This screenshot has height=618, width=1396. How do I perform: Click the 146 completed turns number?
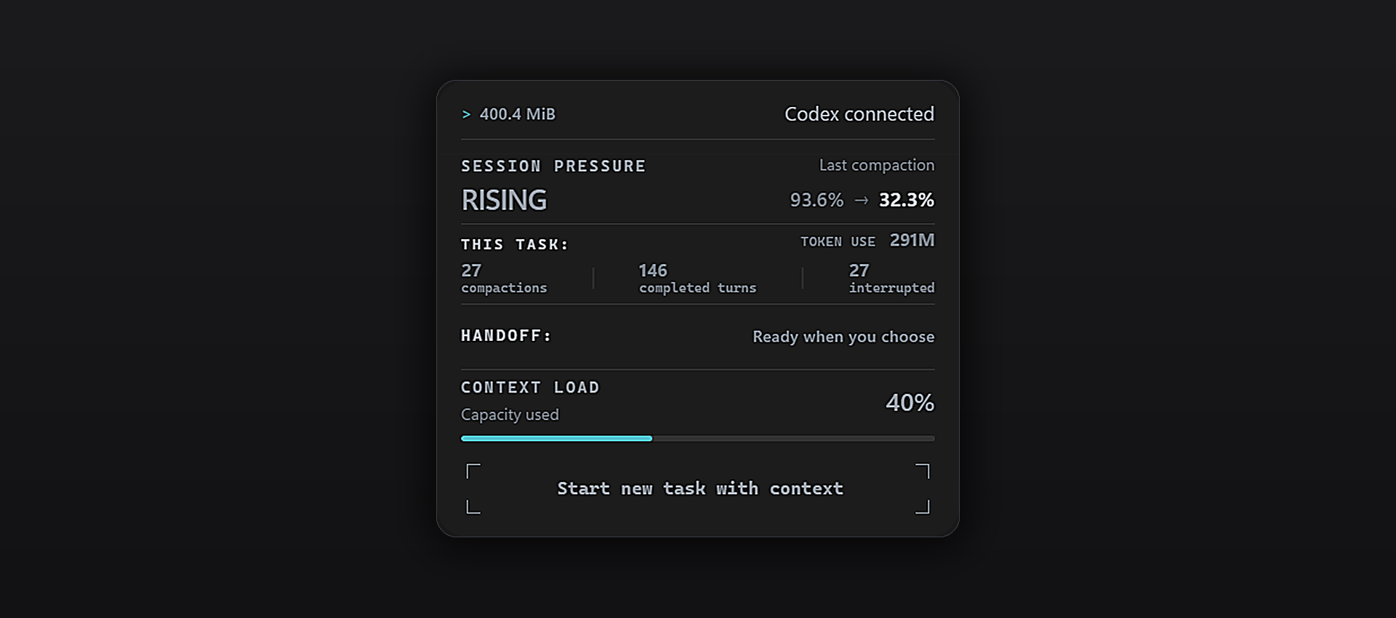tap(653, 270)
